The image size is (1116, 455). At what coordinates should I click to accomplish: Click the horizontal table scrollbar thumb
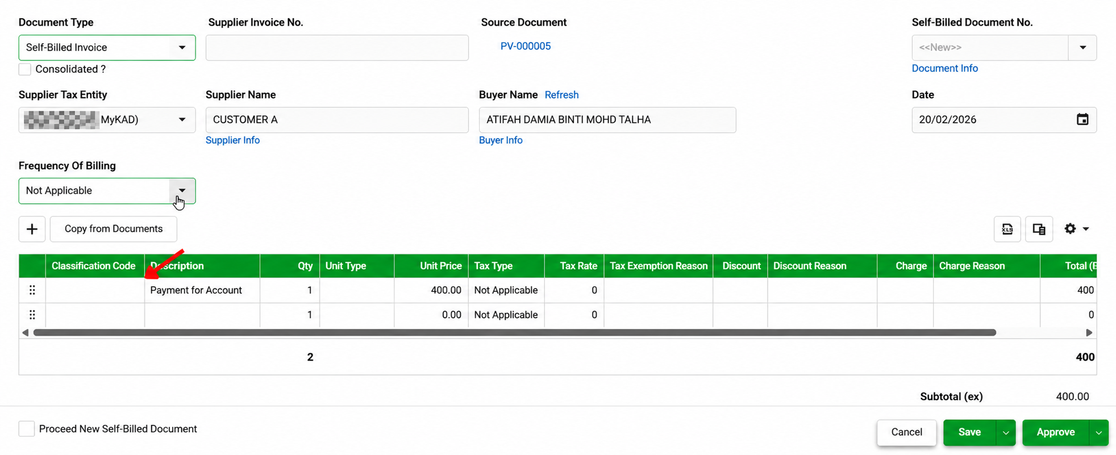tap(514, 333)
